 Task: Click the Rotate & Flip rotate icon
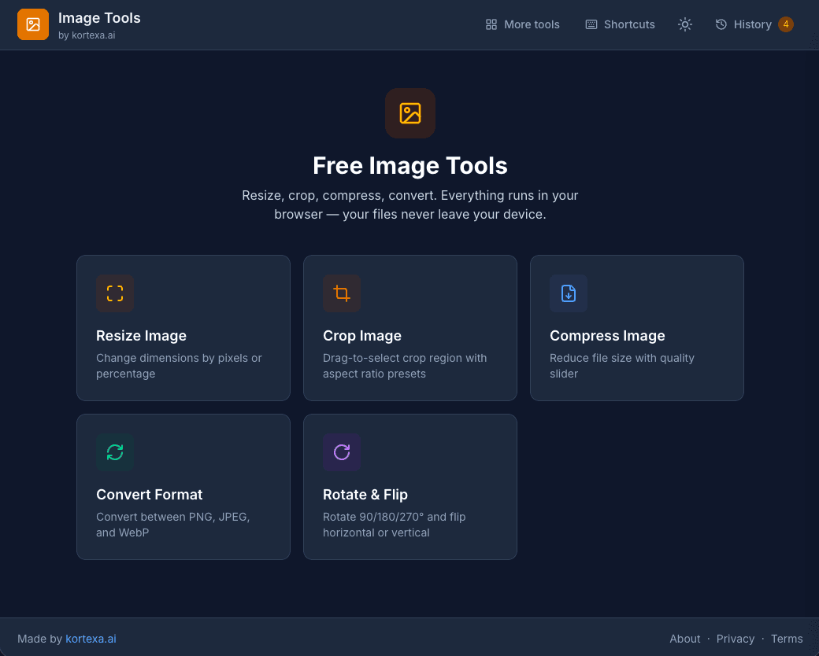coord(341,452)
